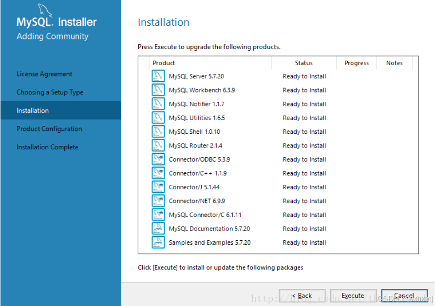
Task: Select the Connector/ODBC 5.3.9 row text
Action: click(199, 160)
